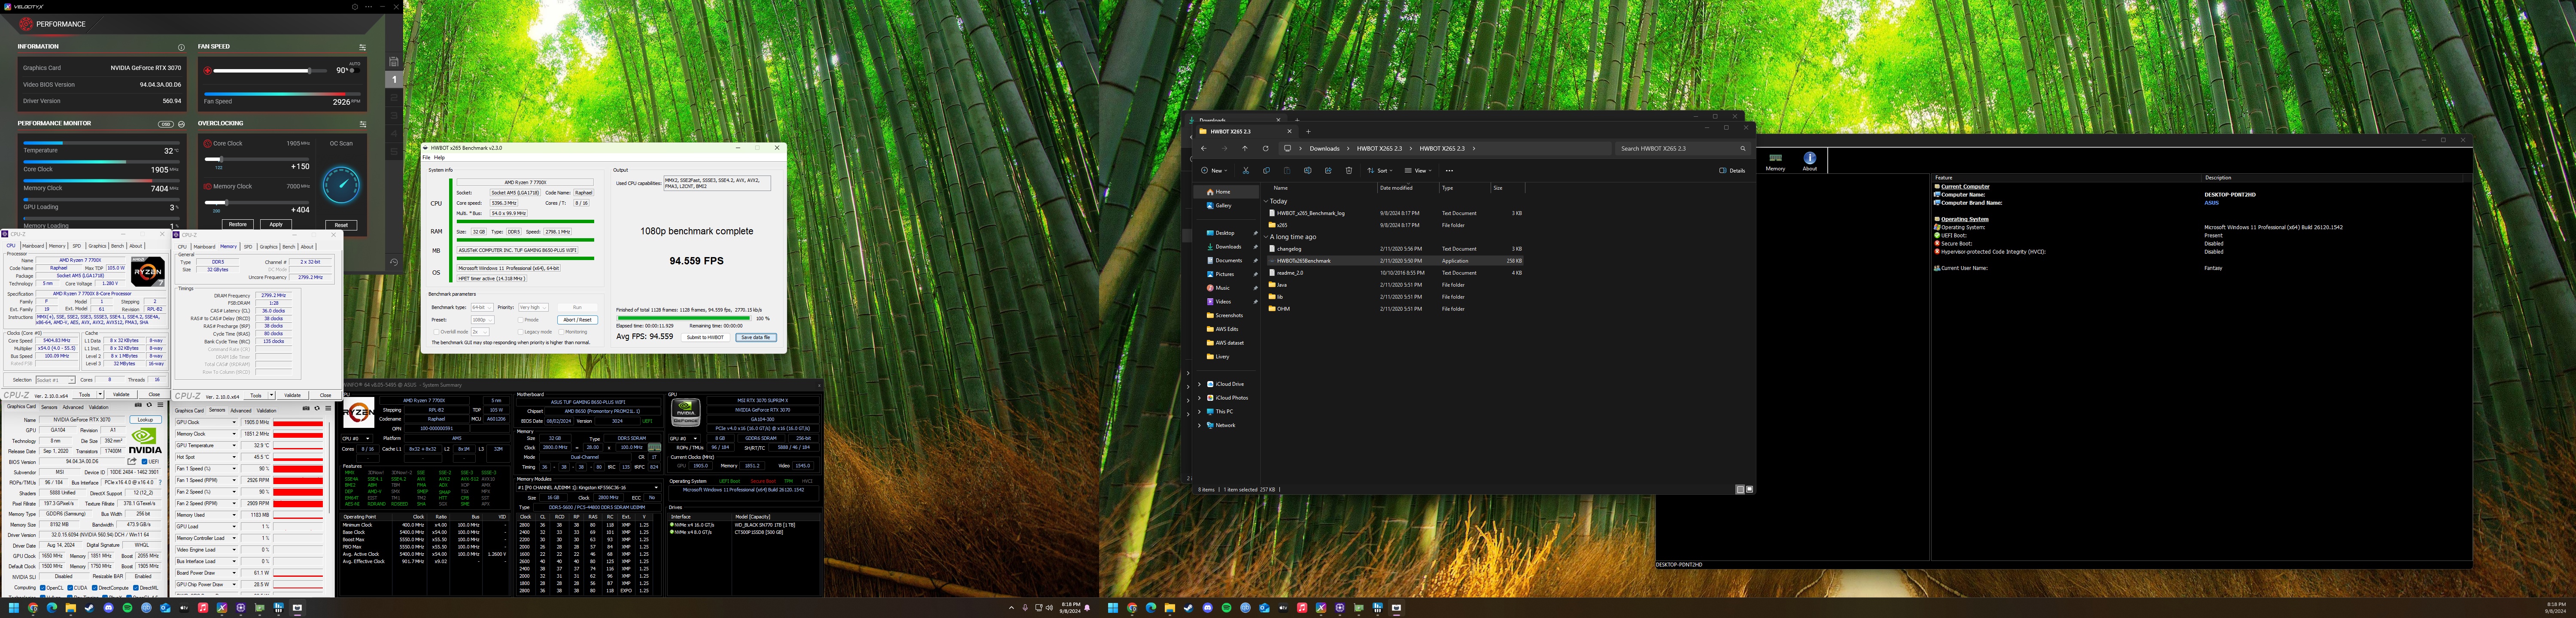This screenshot has width=2576, height=618.
Task: Select the HWBOTx265Benchmark application file
Action: [1394, 261]
